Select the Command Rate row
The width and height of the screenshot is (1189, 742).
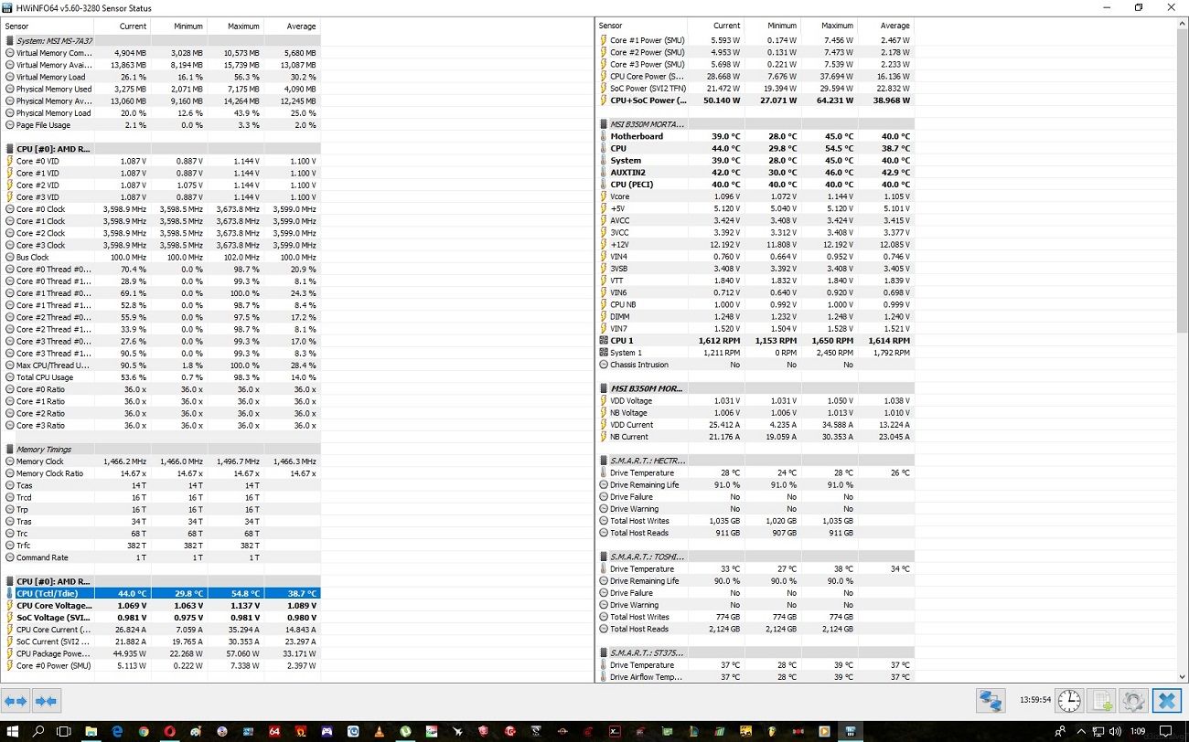pos(161,557)
